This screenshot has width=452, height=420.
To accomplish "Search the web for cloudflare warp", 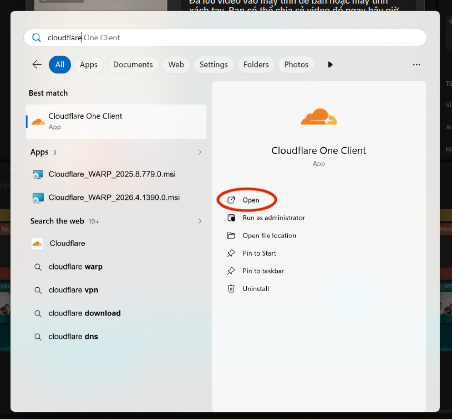I will (116, 267).
